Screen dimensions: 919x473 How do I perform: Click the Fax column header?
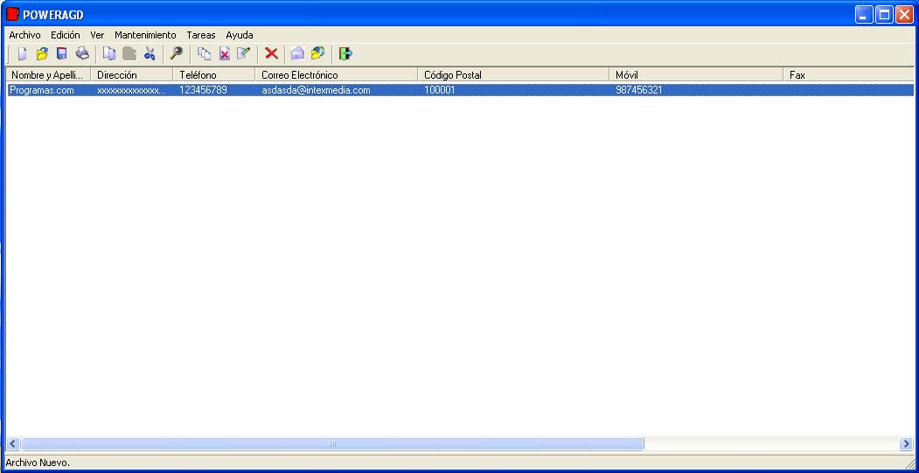[848, 75]
